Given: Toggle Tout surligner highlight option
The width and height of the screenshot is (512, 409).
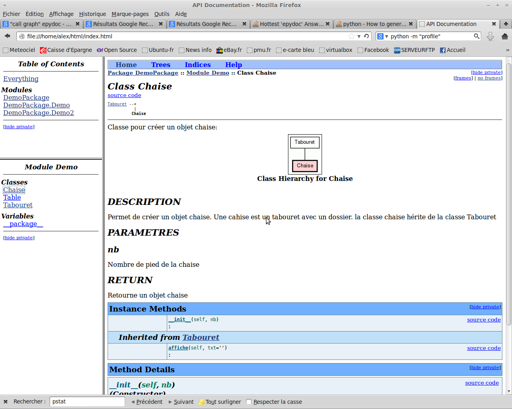Looking at the screenshot, I should 220,402.
